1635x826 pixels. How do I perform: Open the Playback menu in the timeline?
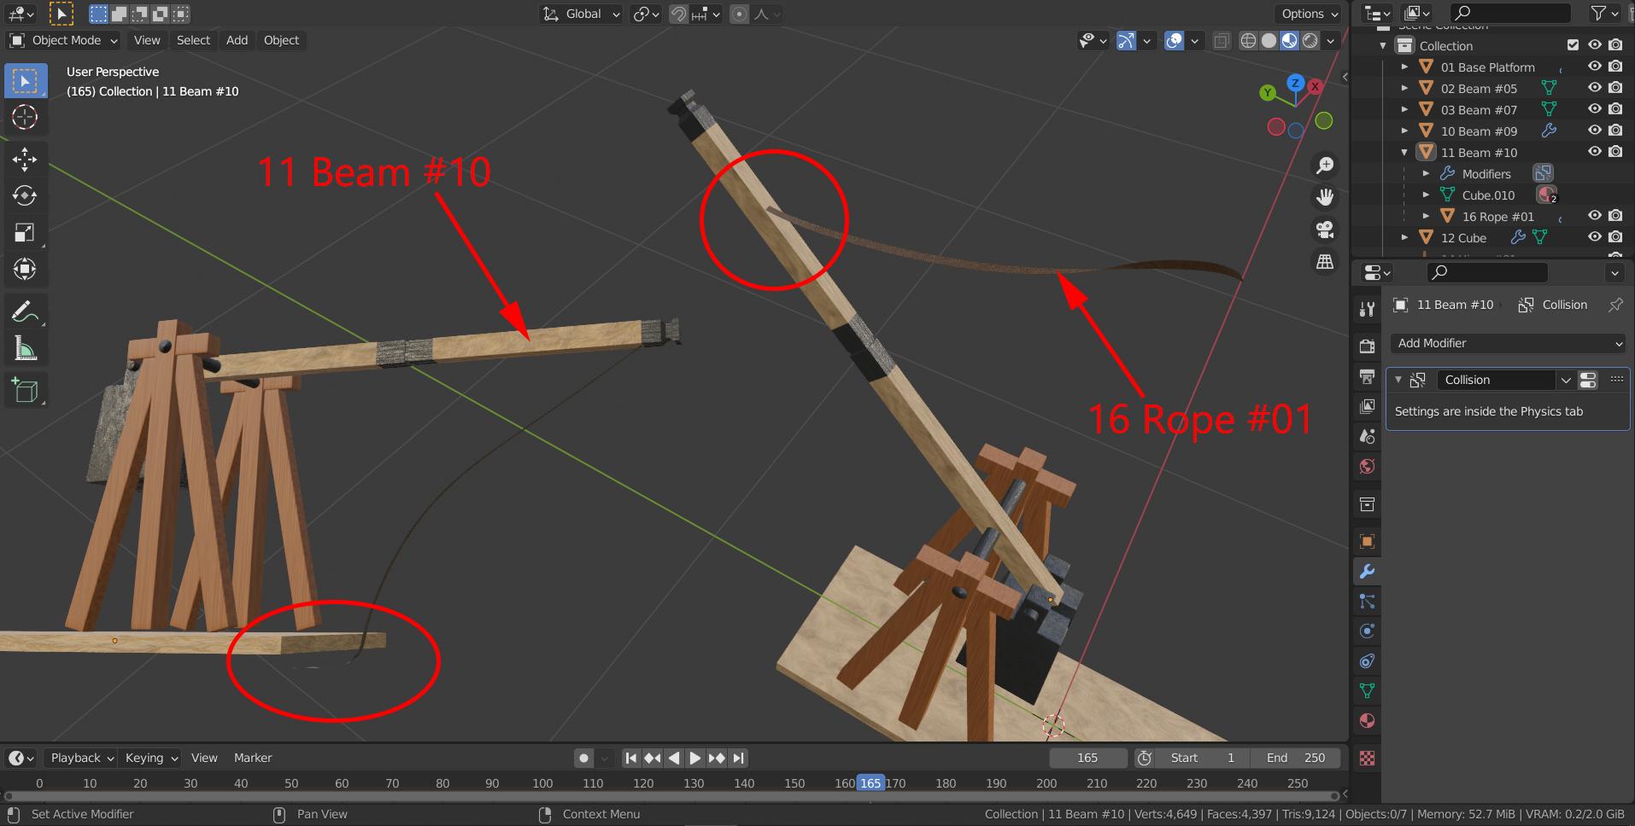point(79,757)
